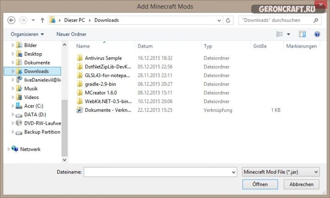Select Dokumente shortcut file
This screenshot has width=330, height=198.
(108, 110)
